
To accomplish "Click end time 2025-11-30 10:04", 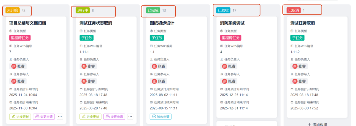I will pos(23,108).
